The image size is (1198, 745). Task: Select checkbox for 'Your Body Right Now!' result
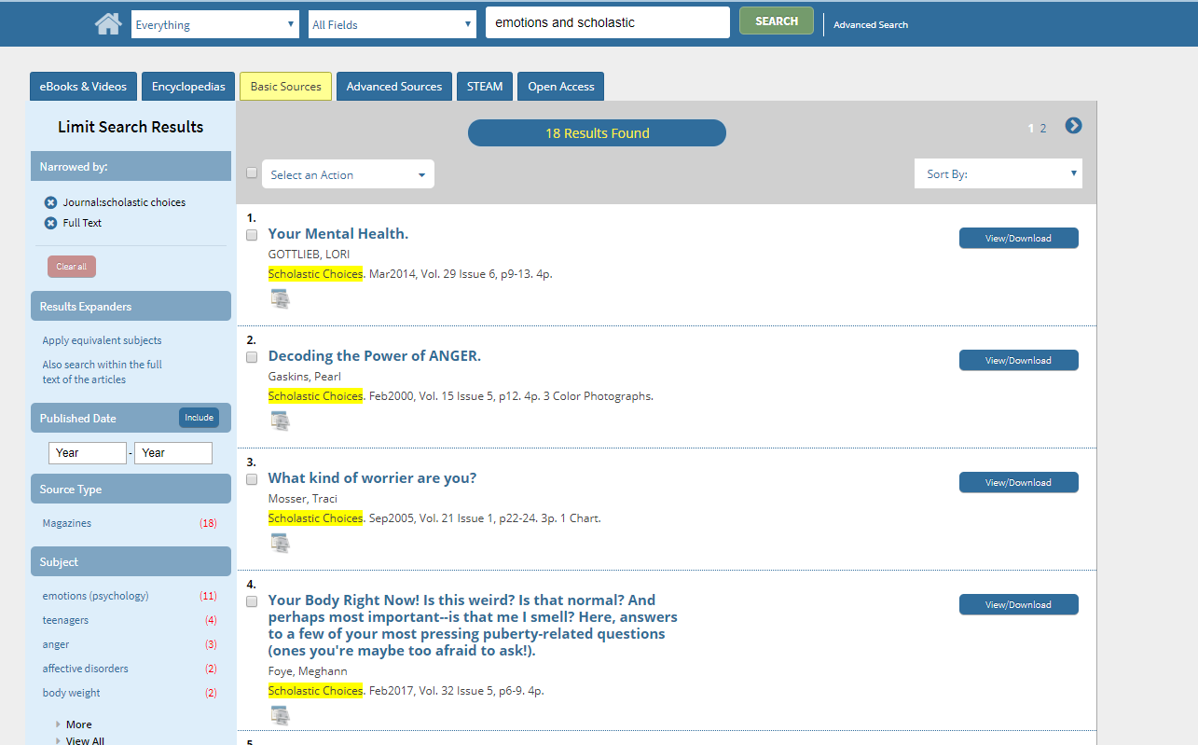tap(252, 601)
